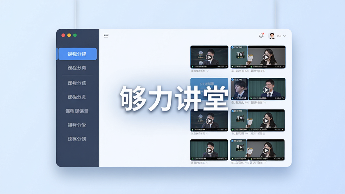Open the last sidebar item 课程分词

77,139
